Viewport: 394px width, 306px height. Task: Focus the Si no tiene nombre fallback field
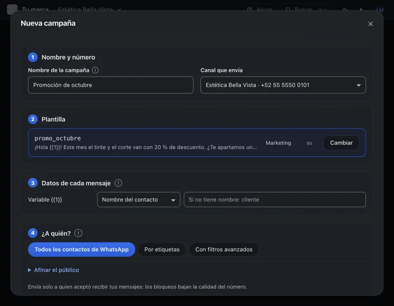coord(275,200)
